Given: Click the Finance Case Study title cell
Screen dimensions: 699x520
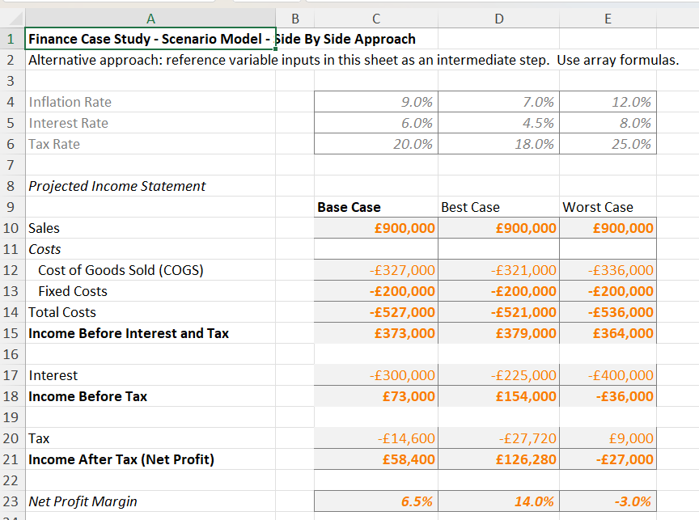Looking at the screenshot, I should [150, 39].
